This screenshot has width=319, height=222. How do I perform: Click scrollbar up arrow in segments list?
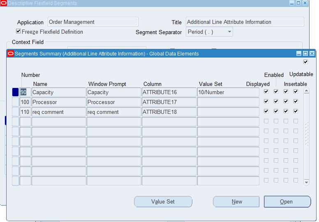click(x=306, y=91)
